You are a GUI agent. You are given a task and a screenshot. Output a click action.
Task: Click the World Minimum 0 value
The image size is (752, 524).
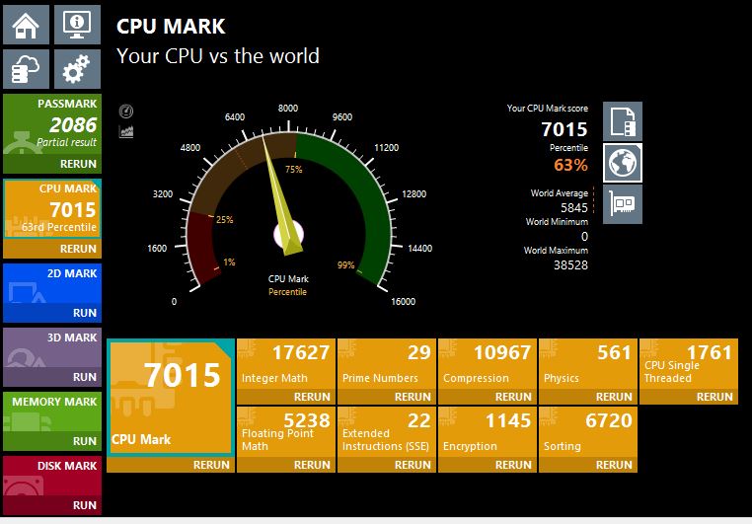[x=584, y=237]
